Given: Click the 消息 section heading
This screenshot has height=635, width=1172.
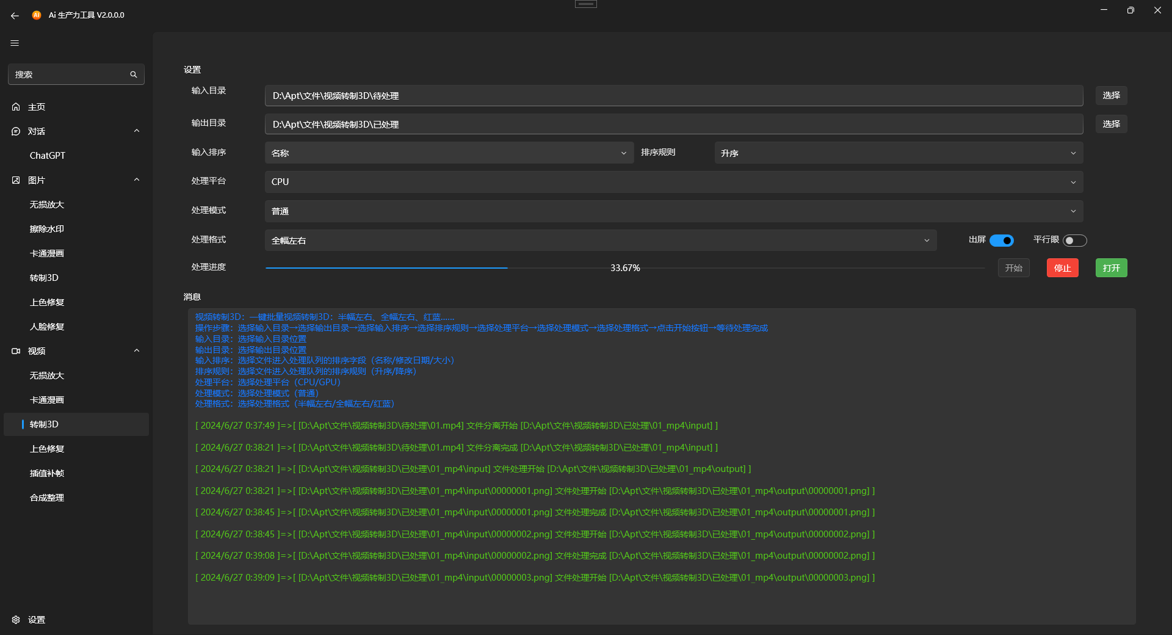Looking at the screenshot, I should point(192,297).
